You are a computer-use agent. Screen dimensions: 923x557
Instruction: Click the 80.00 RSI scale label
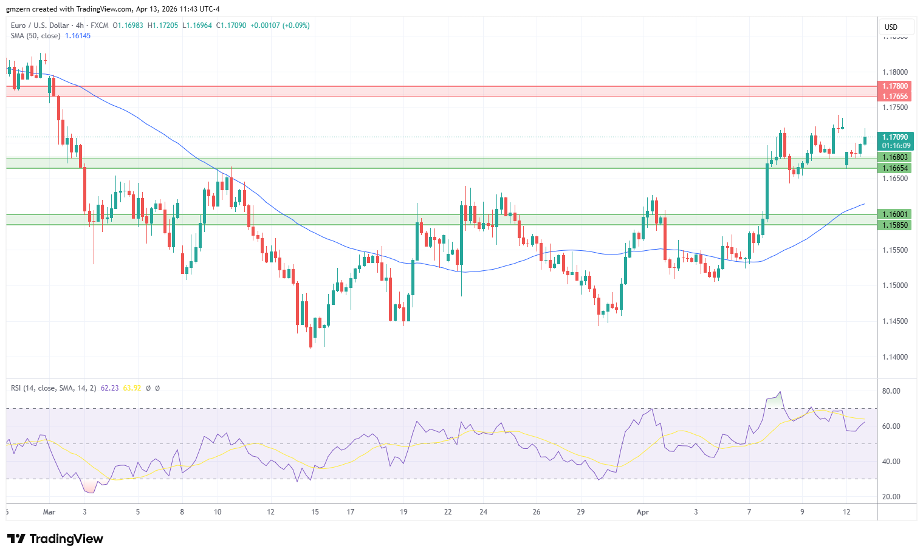coord(891,391)
